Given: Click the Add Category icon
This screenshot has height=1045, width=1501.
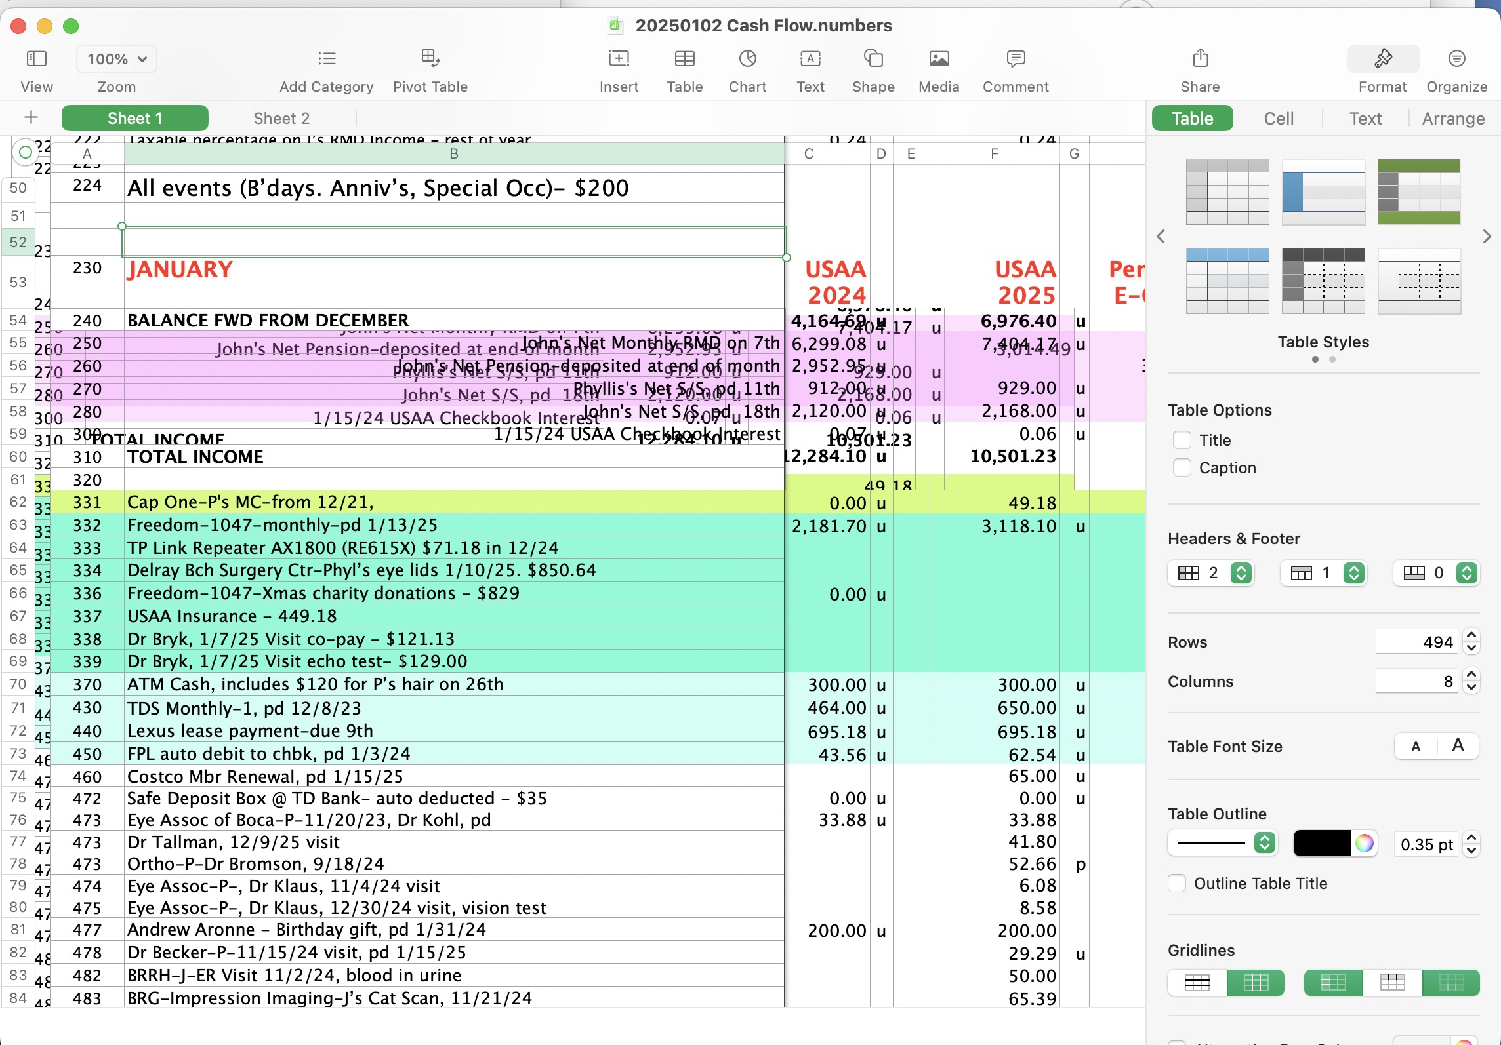Looking at the screenshot, I should click(326, 59).
